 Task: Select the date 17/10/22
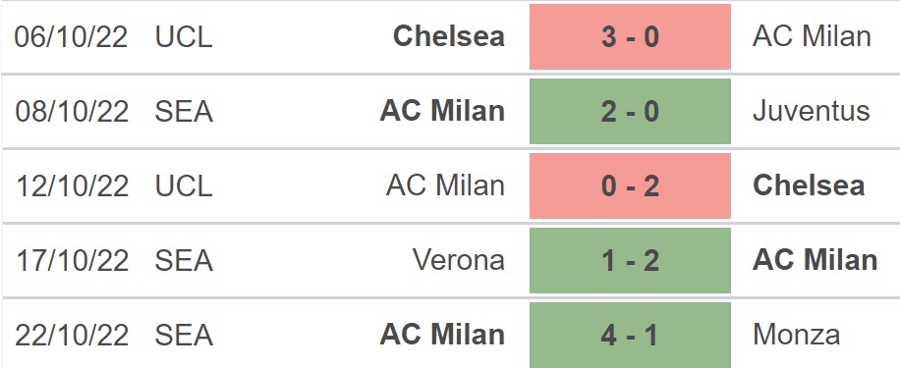[x=71, y=260]
